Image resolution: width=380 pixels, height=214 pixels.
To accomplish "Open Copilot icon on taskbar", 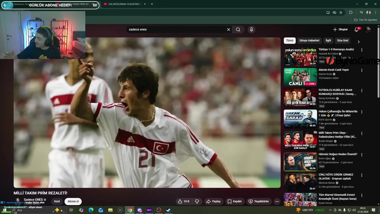I will click(x=81, y=210).
